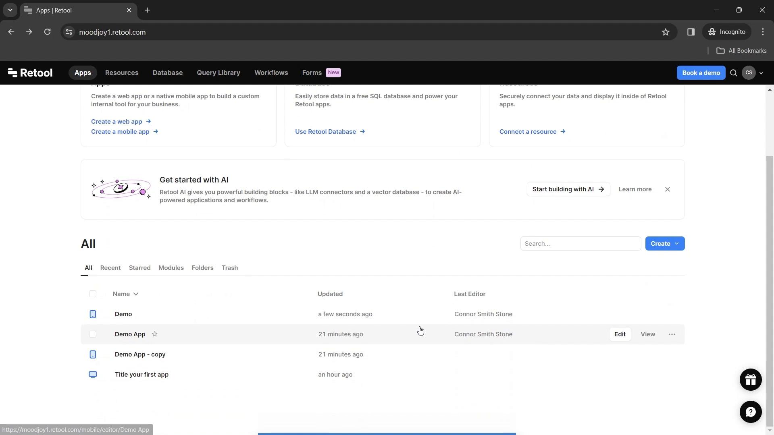Click the Edit button on Demo App
Viewport: 774px width, 435px height.
[620, 334]
